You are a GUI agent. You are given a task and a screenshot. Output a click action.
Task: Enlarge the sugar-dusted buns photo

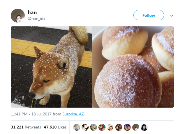tap(133, 67)
